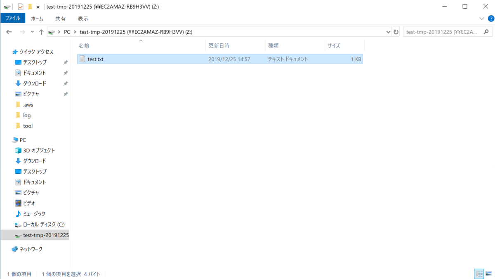Click the PC segment in address bar
Screen dimensions: 495x279
[67, 32]
